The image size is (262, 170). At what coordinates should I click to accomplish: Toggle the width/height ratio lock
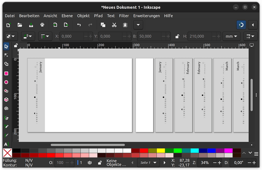tap(177, 37)
